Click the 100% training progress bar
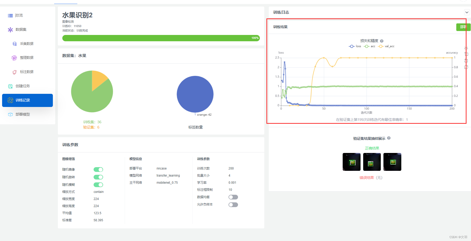 click(161, 38)
